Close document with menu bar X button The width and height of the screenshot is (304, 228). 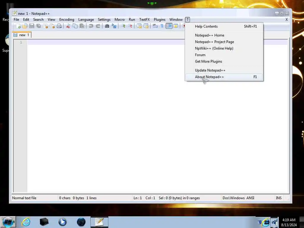pos(286,20)
